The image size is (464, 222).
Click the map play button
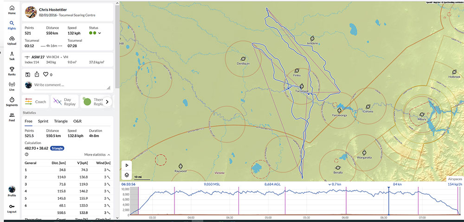point(127,165)
